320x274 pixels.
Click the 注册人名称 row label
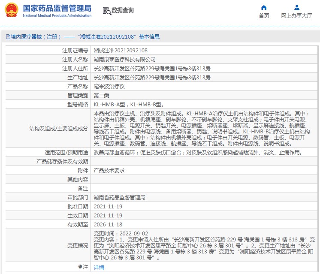[x=75, y=59]
